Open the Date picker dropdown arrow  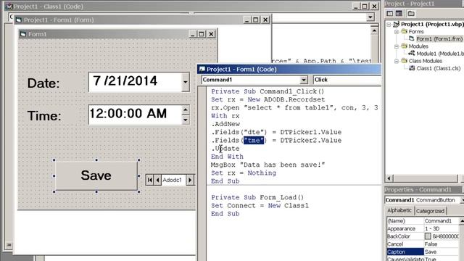click(186, 82)
